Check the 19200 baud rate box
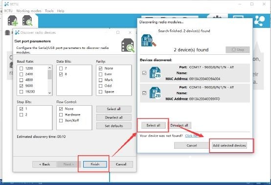This screenshot has width=271, height=185. [21, 92]
